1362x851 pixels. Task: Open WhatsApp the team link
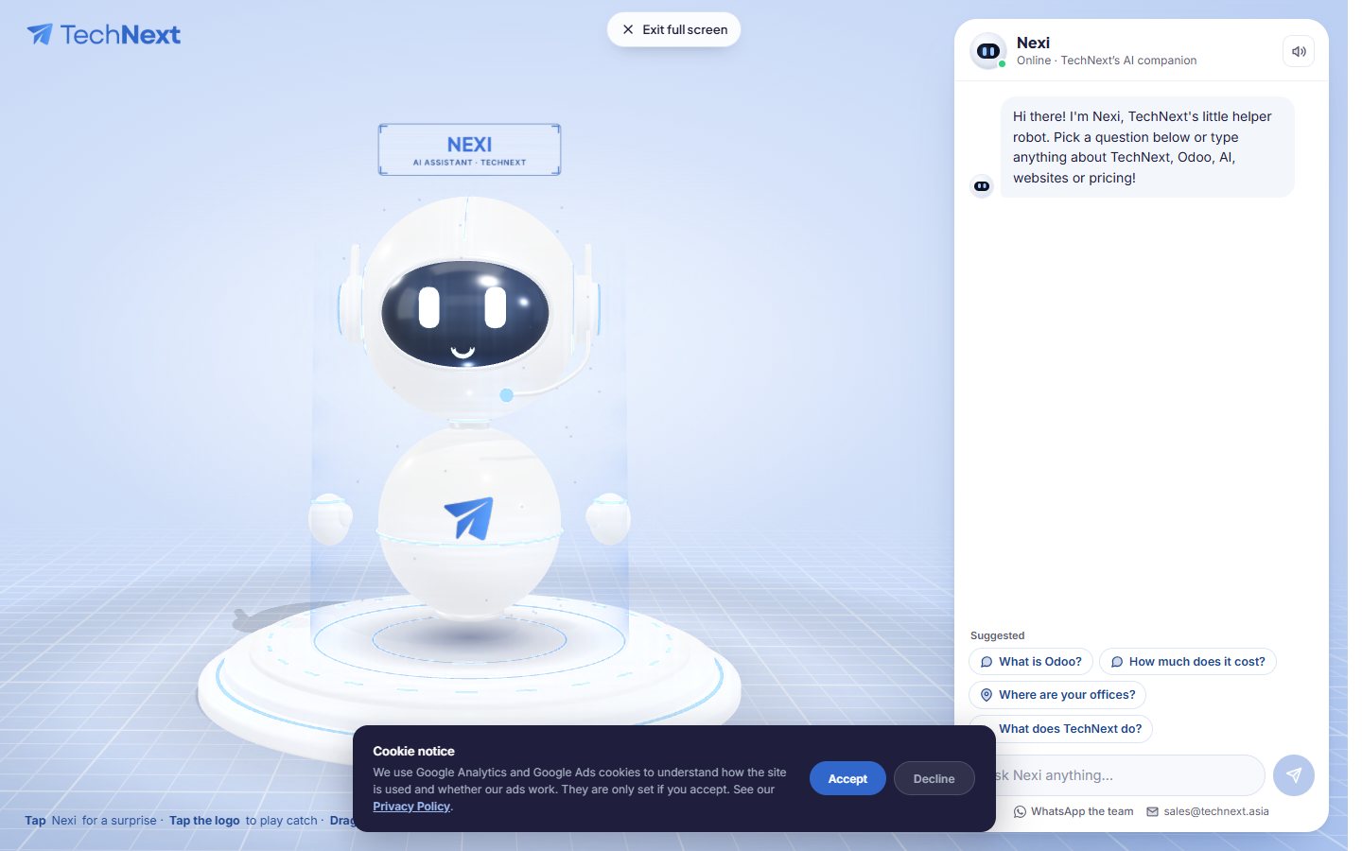[x=1074, y=811]
